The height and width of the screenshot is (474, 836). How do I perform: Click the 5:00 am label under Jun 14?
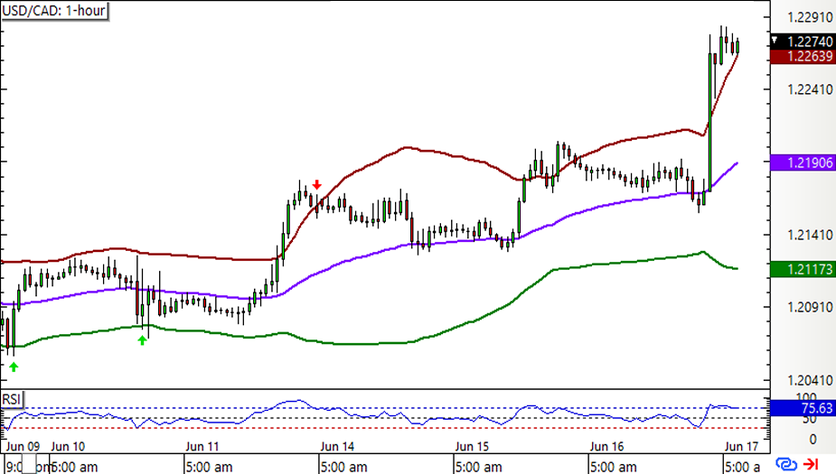(344, 467)
